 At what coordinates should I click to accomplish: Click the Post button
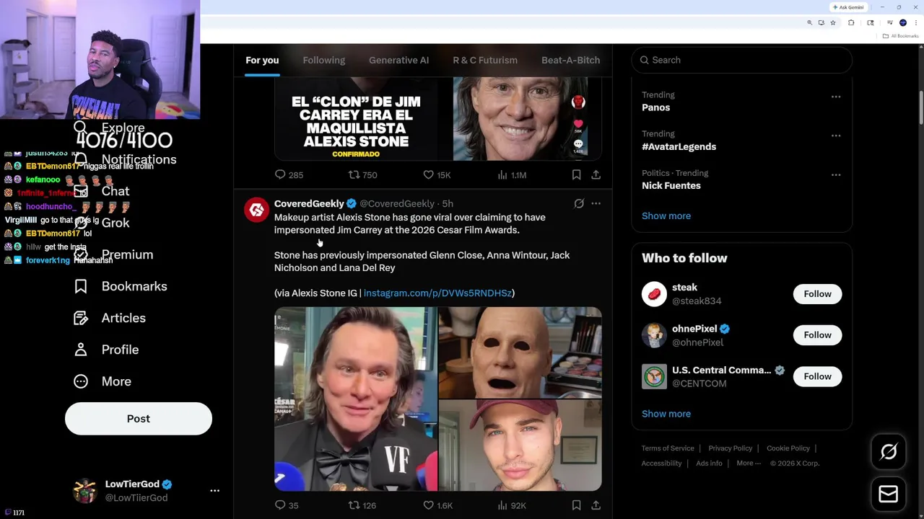tap(139, 419)
